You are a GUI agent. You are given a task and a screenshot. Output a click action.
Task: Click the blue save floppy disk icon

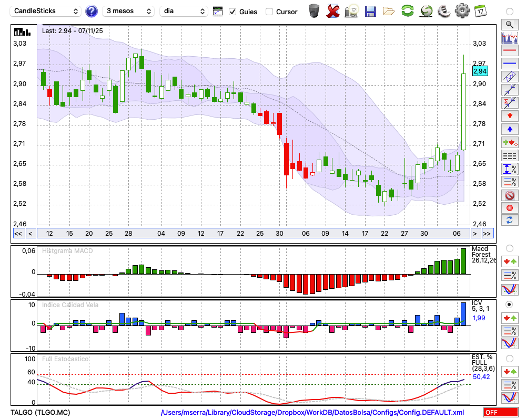[x=370, y=11]
